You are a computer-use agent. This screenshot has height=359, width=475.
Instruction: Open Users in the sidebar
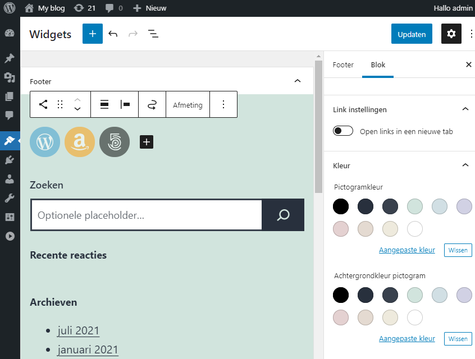[10, 179]
